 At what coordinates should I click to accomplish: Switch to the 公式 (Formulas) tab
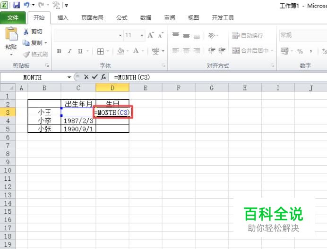tap(122, 18)
